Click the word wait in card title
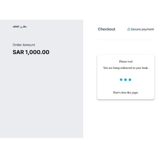 pyautogui.click(x=130, y=61)
